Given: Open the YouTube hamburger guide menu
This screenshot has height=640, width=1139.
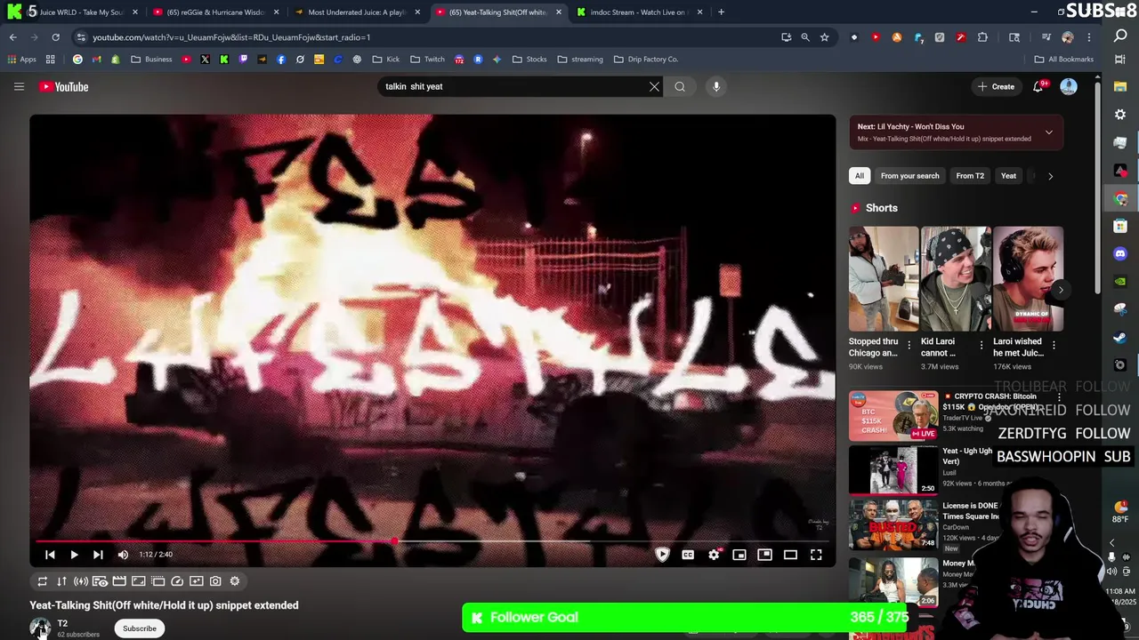Looking at the screenshot, I should [x=19, y=86].
